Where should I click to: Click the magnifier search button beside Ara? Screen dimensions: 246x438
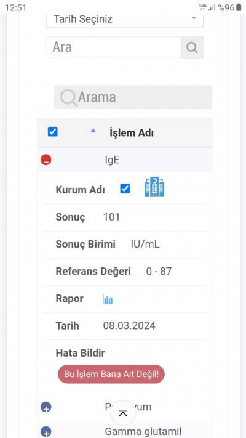(x=192, y=47)
